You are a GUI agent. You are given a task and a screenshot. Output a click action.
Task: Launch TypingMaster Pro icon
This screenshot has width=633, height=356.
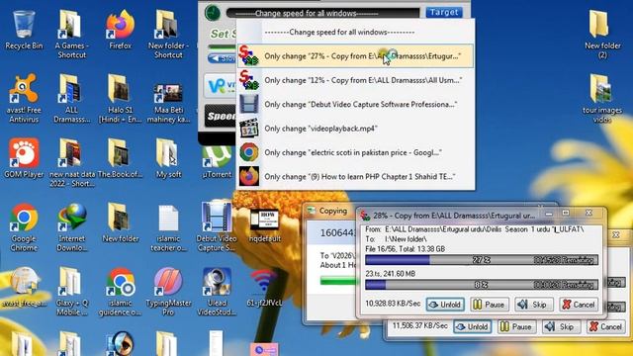(168, 292)
